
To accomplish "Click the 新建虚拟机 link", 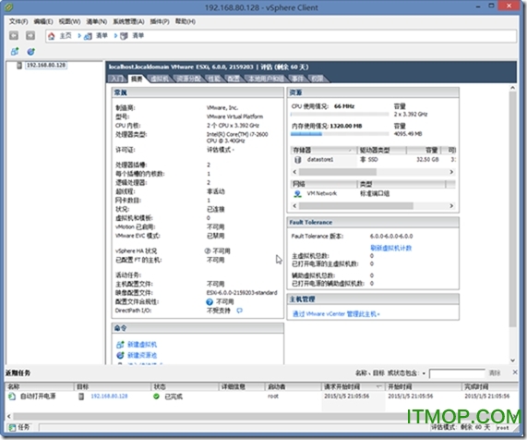I will point(142,345).
